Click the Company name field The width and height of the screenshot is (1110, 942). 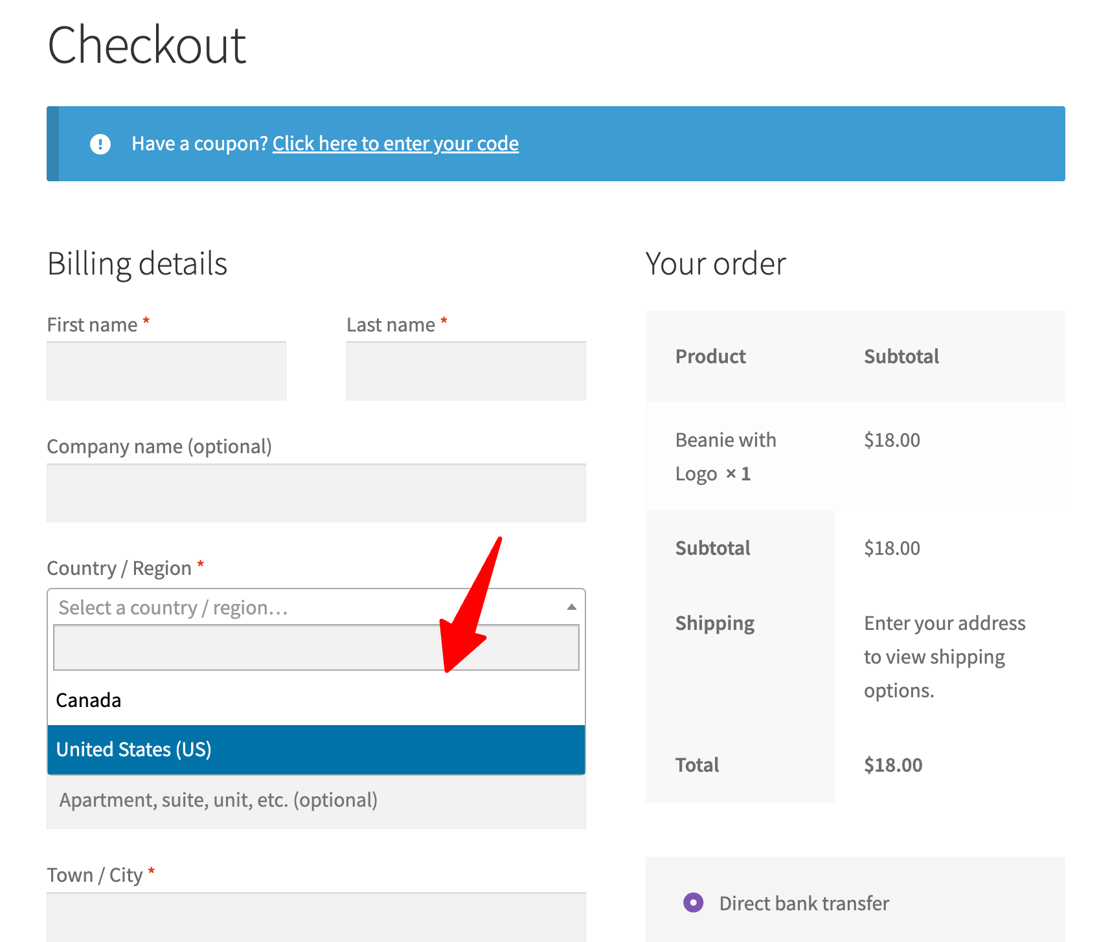tap(316, 493)
